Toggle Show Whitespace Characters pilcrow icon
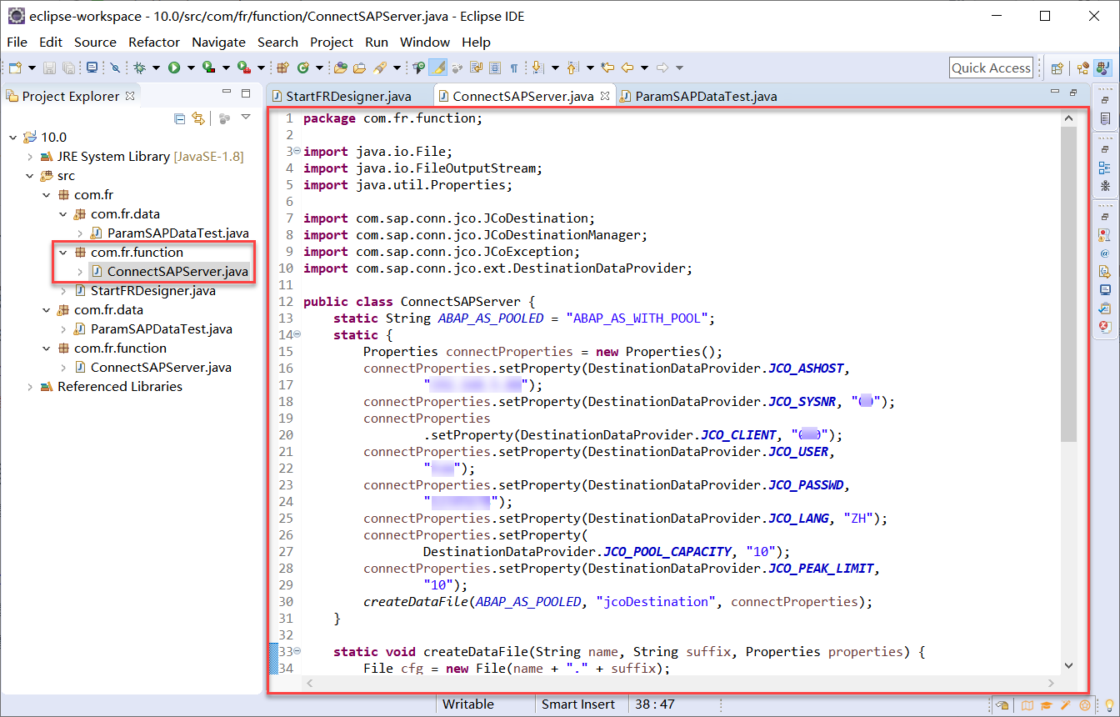The height and width of the screenshot is (717, 1120). (x=514, y=68)
